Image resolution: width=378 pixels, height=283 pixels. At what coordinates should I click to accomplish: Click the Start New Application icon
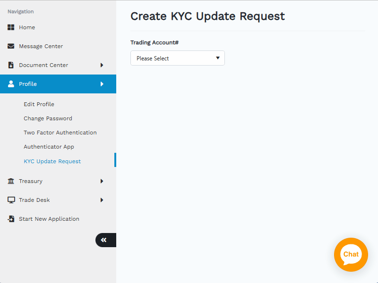click(x=11, y=219)
